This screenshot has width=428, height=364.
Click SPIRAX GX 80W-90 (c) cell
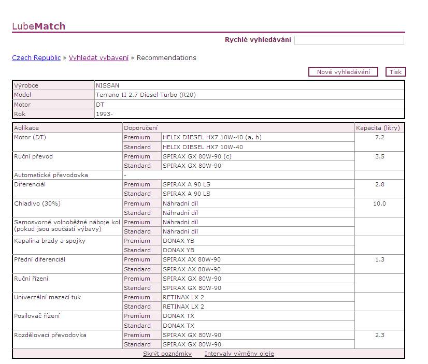(258, 156)
